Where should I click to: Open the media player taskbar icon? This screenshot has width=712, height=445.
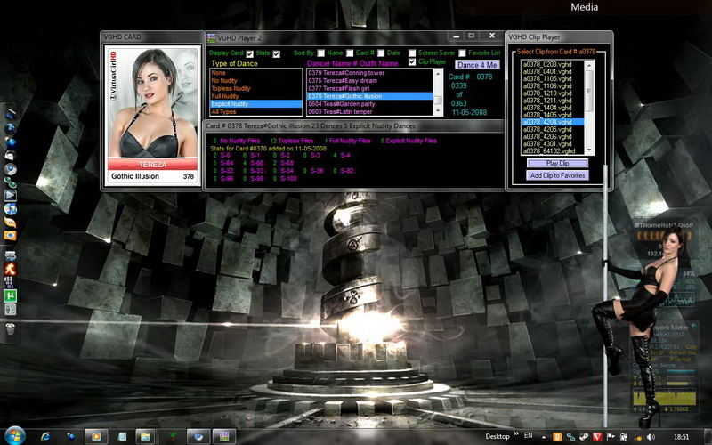[96, 437]
